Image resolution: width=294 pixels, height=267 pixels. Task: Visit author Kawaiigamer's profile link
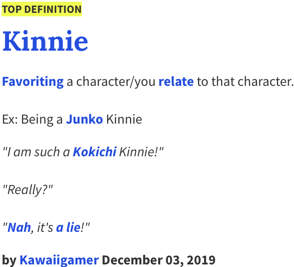(x=59, y=260)
